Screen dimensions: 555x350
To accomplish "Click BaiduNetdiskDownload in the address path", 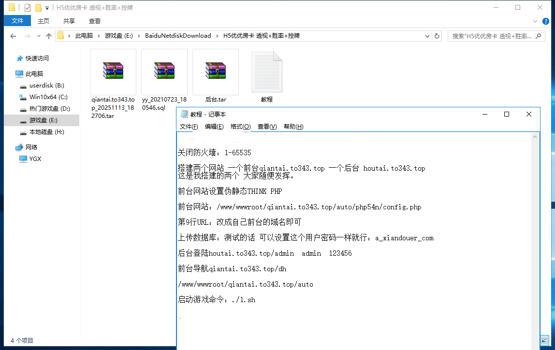I will [178, 36].
